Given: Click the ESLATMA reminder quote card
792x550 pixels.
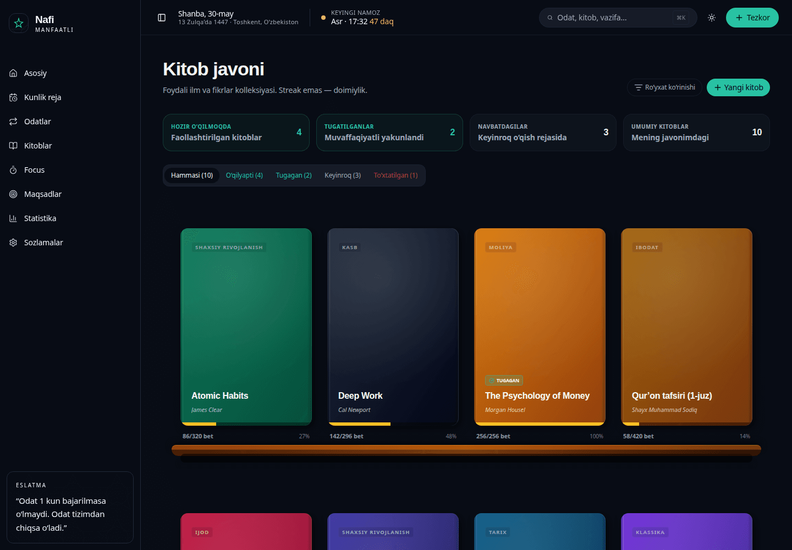Looking at the screenshot, I should click(x=70, y=507).
